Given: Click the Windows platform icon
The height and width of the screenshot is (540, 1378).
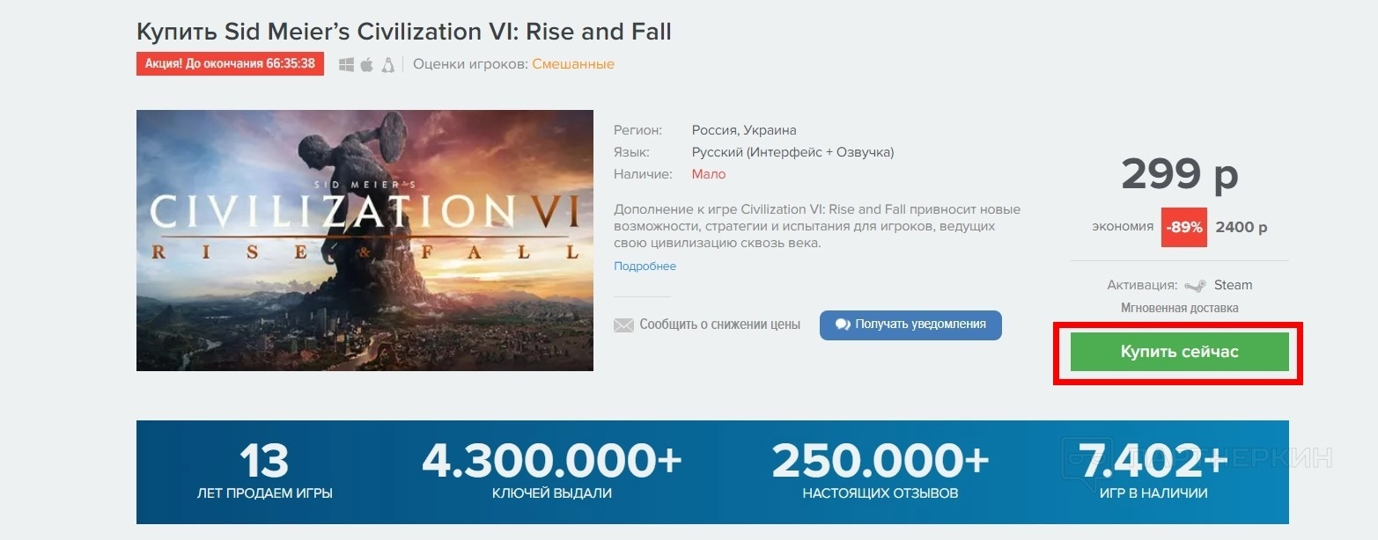Looking at the screenshot, I should coord(346,64).
